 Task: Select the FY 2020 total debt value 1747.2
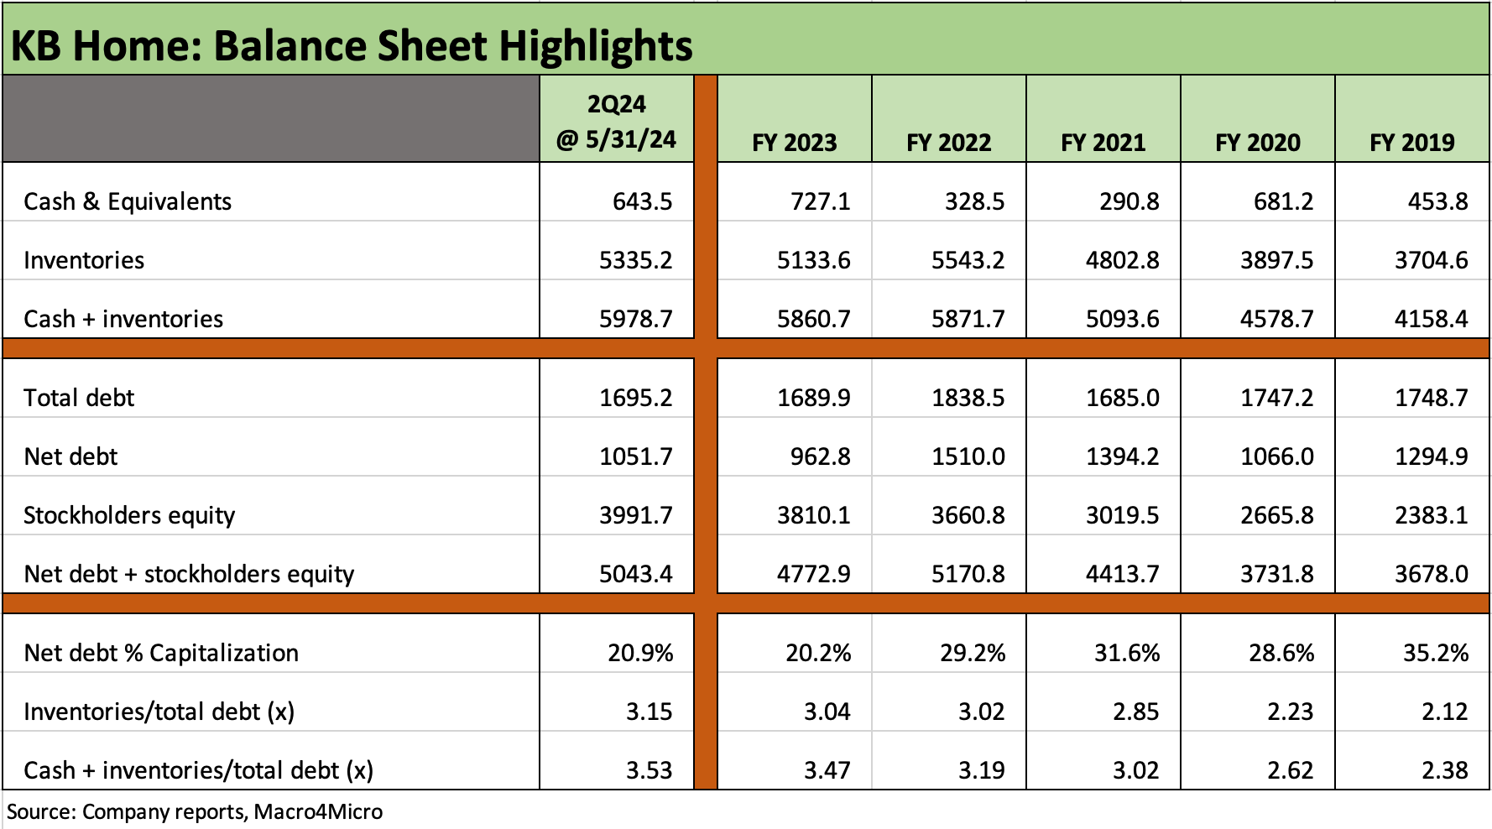pyautogui.click(x=1276, y=398)
